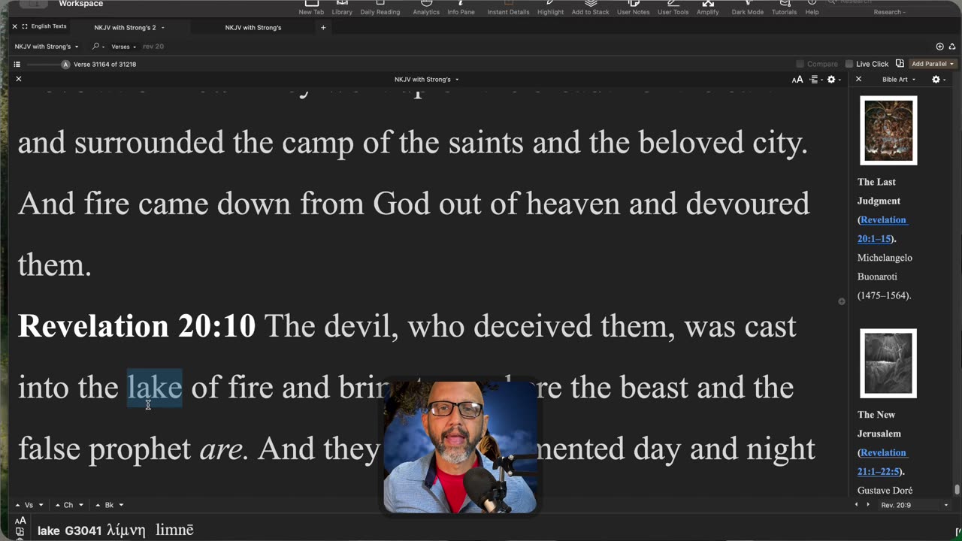Click Strong's number G3041 in Instant Details
Viewport: 962px width, 541px height.
click(x=83, y=530)
